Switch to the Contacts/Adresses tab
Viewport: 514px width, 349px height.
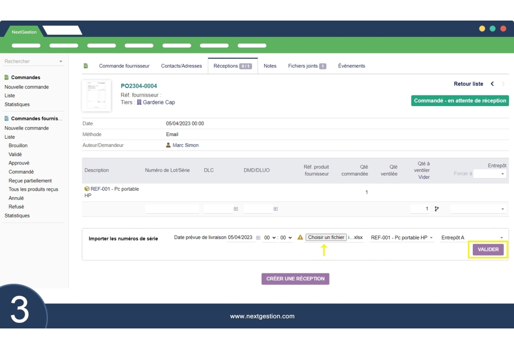(x=181, y=66)
